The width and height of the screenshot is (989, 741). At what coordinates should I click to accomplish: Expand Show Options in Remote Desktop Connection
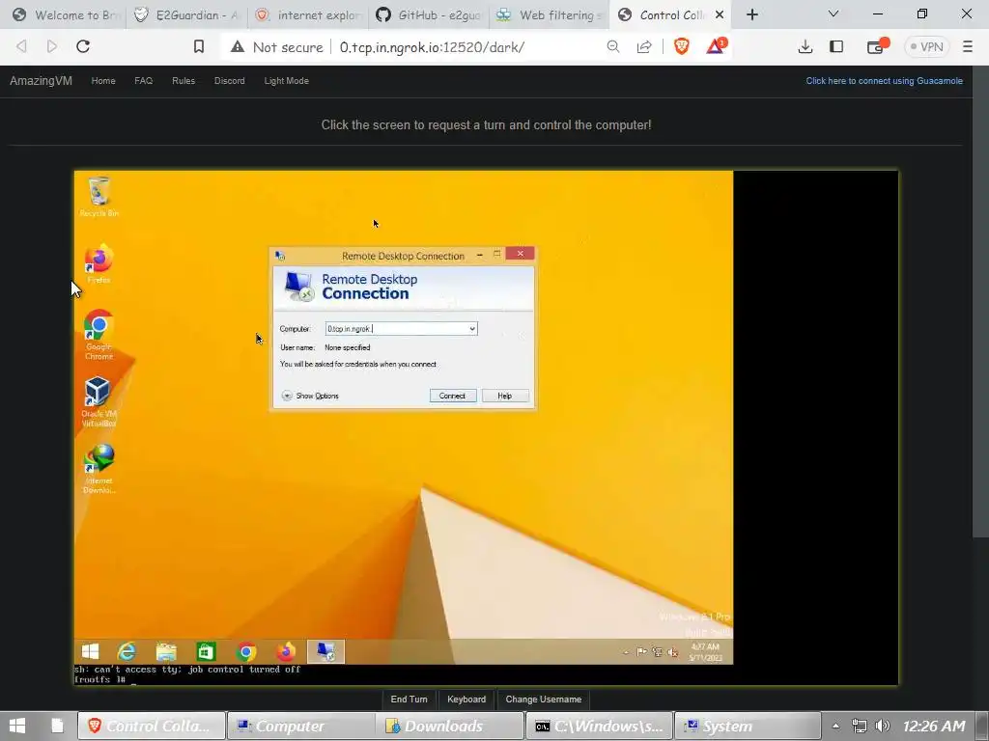click(310, 396)
